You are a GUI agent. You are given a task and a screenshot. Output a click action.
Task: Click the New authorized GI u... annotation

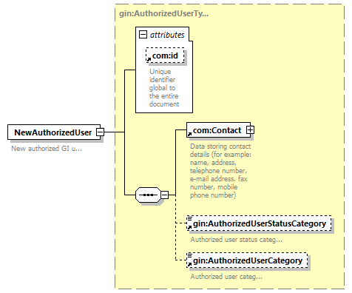tap(47, 149)
